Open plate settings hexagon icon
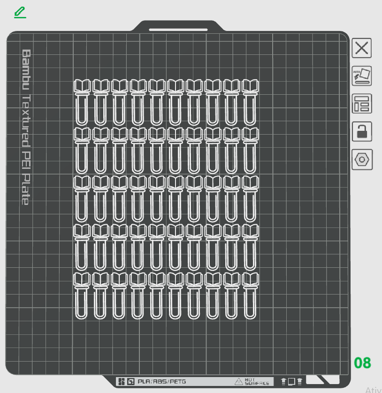The image size is (382, 393). pyautogui.click(x=362, y=159)
